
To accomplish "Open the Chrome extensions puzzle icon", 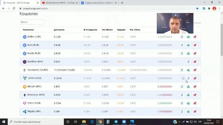I will [209, 8].
